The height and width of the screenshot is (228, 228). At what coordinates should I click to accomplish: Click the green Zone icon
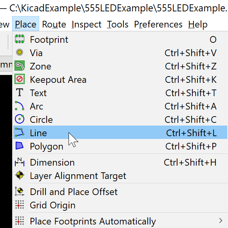tap(20, 66)
